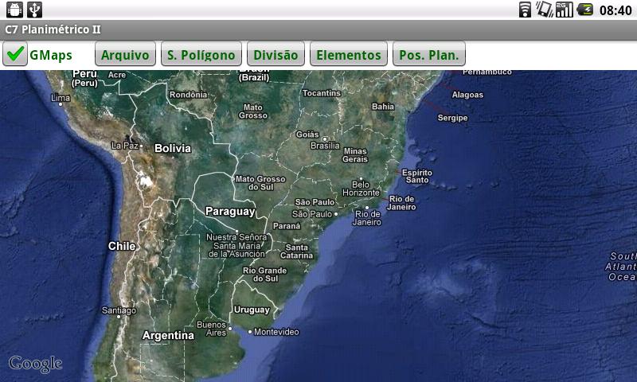Click the Brasília city marker
Viewport: 637px width, 382px height.
[325, 139]
